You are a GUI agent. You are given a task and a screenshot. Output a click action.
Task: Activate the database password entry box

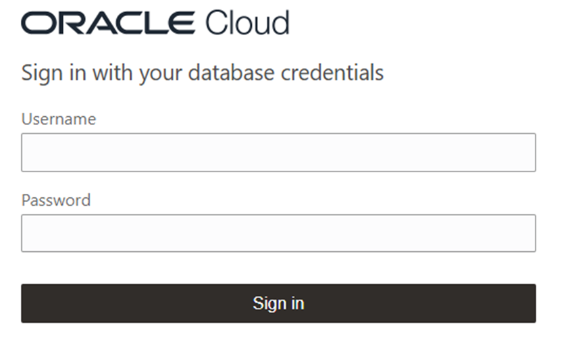pos(278,234)
